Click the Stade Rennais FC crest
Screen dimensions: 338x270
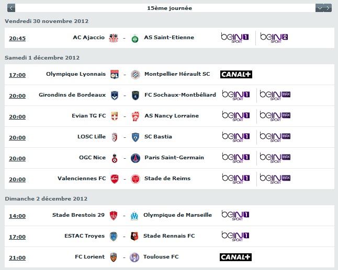(x=134, y=236)
